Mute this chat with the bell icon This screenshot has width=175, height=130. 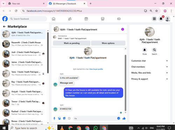145,50
